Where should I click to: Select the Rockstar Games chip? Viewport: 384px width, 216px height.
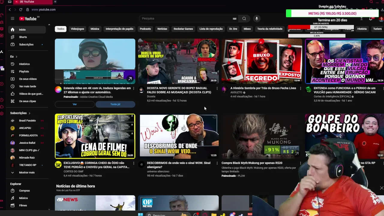pos(183,29)
